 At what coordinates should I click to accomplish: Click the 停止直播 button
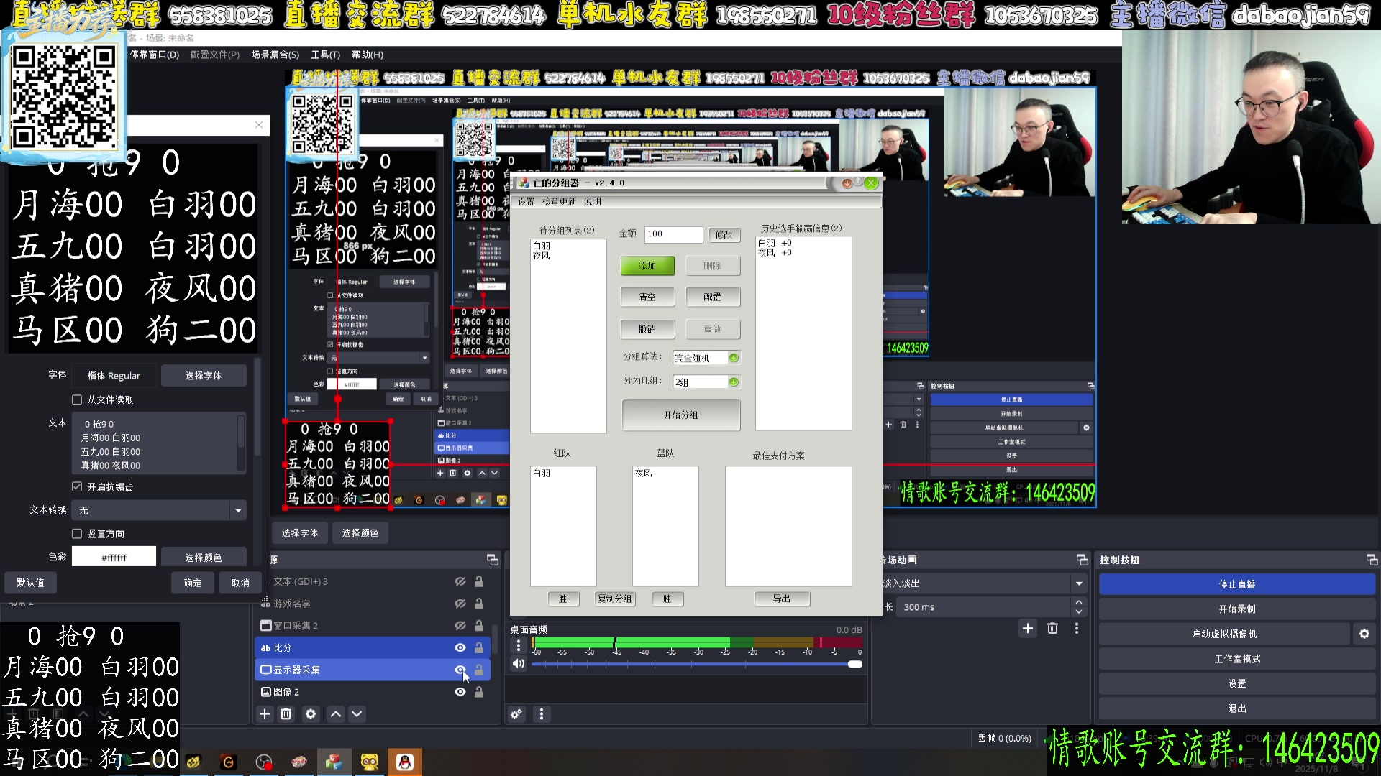1236,584
